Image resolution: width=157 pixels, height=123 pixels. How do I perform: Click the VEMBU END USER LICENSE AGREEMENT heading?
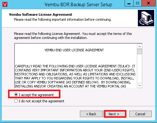click(x=74, y=50)
